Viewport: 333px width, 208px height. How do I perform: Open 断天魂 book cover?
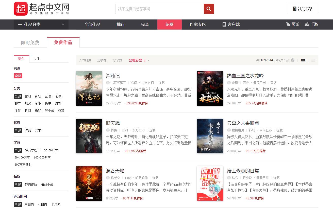(89, 136)
